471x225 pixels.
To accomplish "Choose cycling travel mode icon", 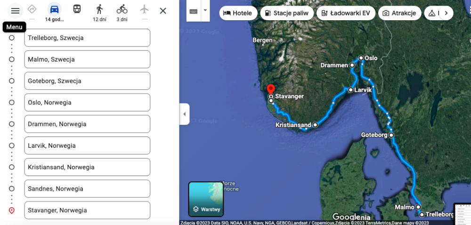I will click(x=122, y=9).
